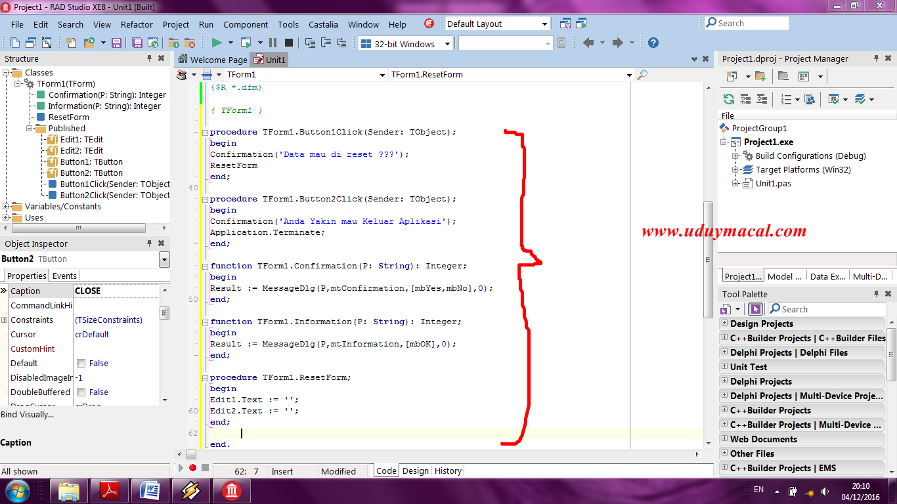Close the Tool Palette panel

[x=888, y=294]
